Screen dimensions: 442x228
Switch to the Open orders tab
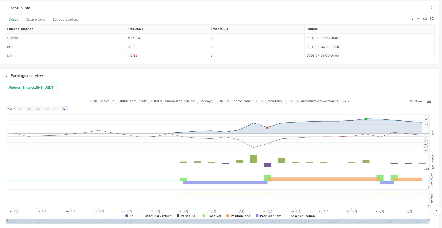click(35, 20)
